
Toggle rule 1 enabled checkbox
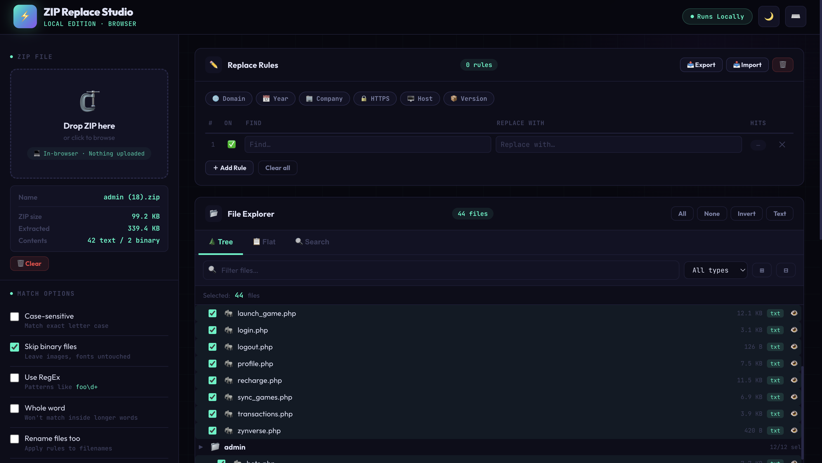[x=231, y=144]
